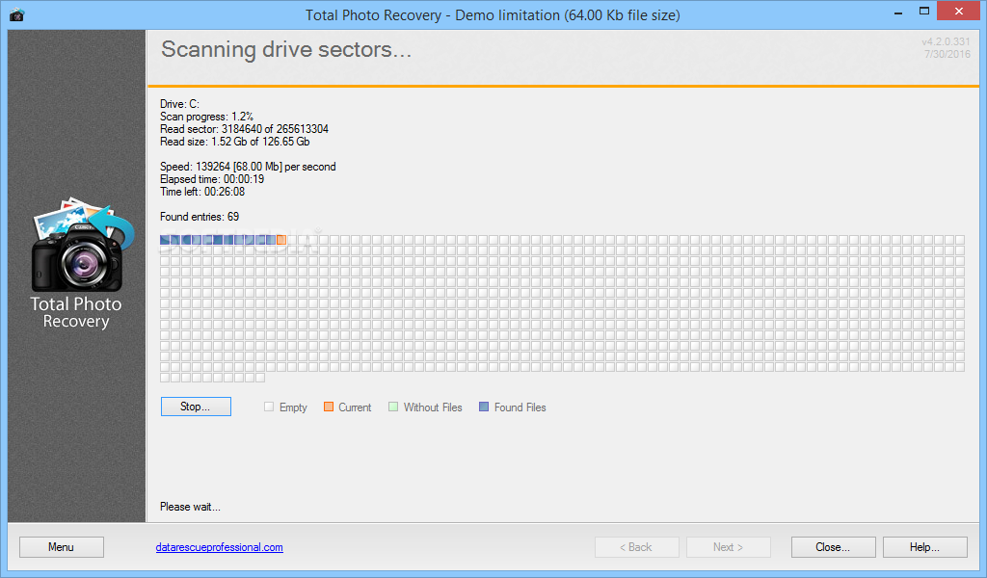Click the first blue found-files sector block
The image size is (987, 578).
(165, 240)
